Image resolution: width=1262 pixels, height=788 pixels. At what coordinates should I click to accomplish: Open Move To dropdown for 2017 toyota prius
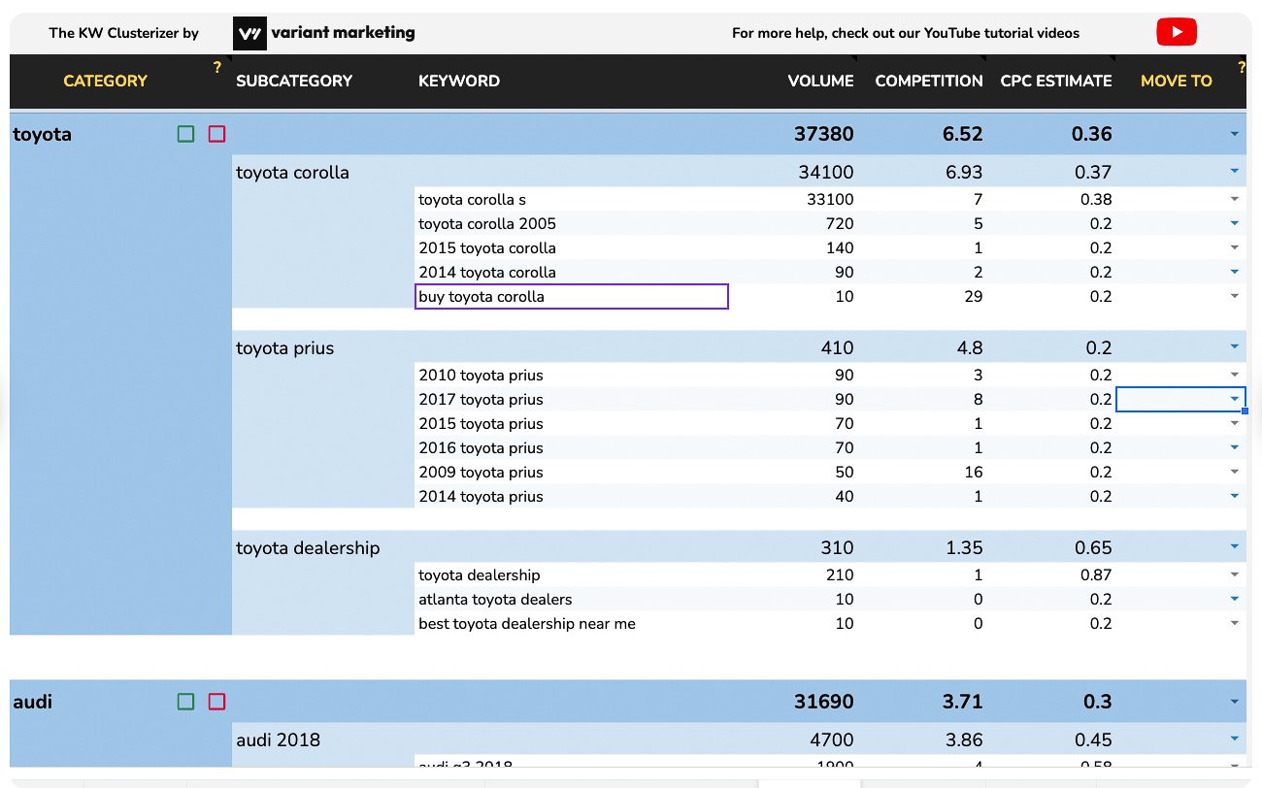1234,399
